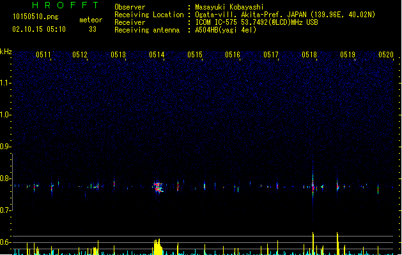Click ICOM IC-575 53.7492 MHz USB text
The height and width of the screenshot is (255, 402).
[x=257, y=22]
